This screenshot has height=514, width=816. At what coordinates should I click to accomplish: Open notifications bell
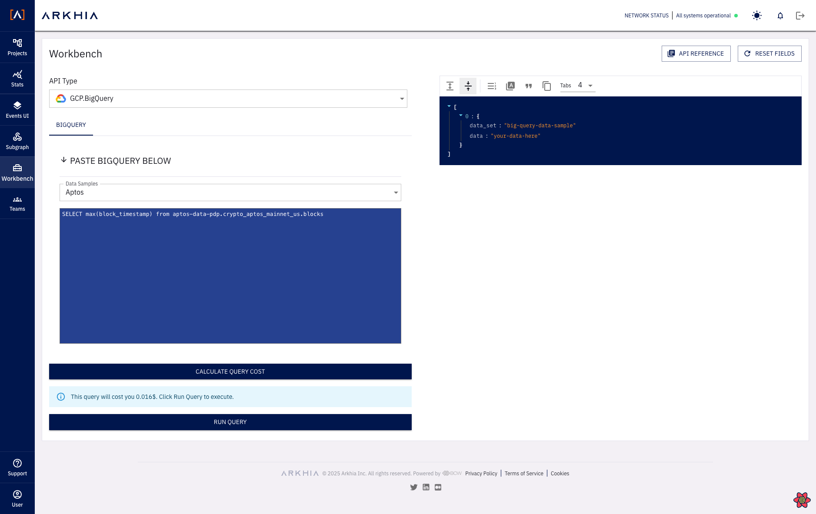(x=780, y=16)
